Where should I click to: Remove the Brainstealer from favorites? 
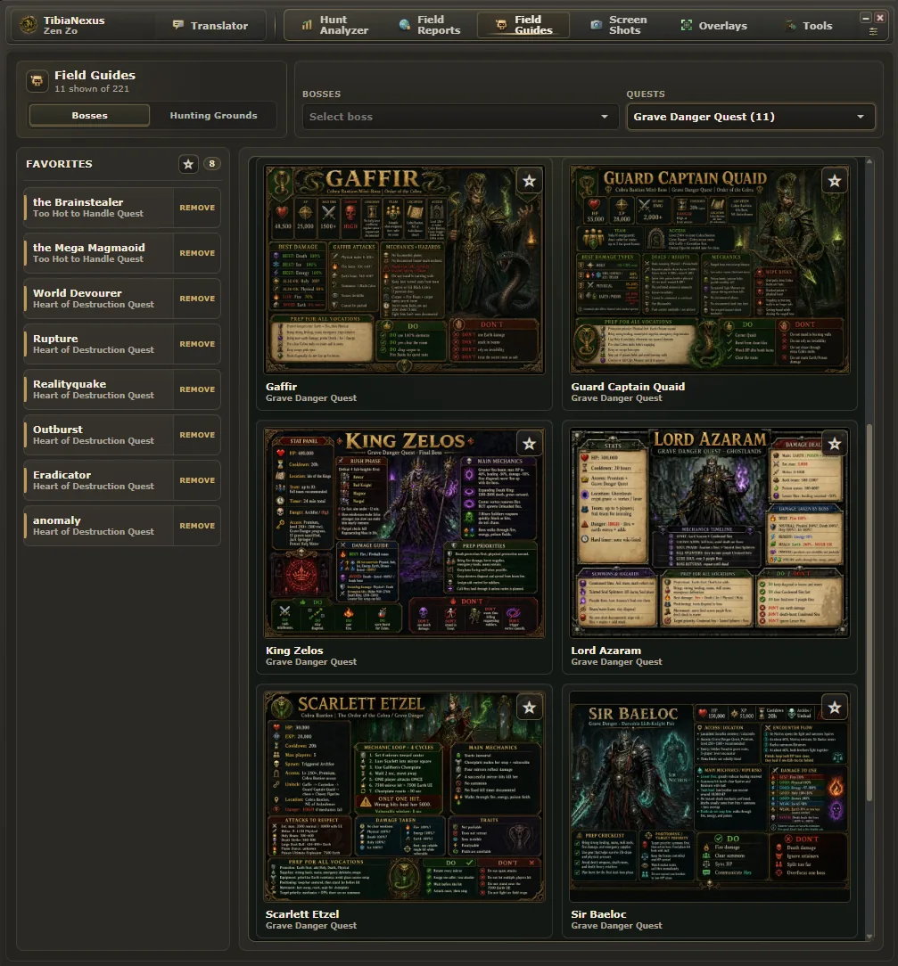197,208
